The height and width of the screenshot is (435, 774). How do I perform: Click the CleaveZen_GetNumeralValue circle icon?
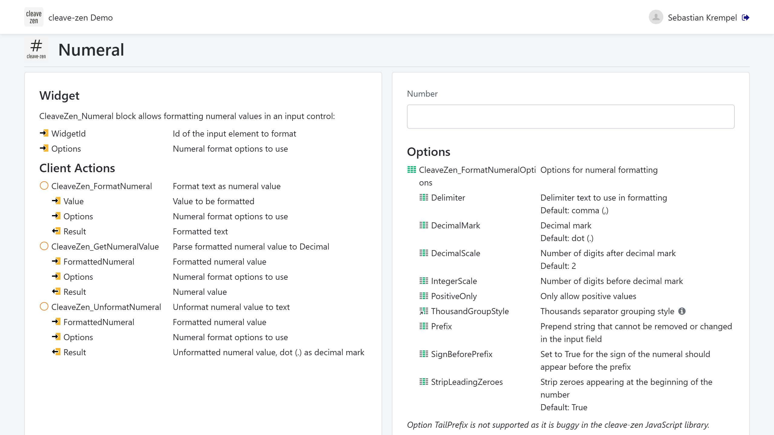[x=44, y=246]
